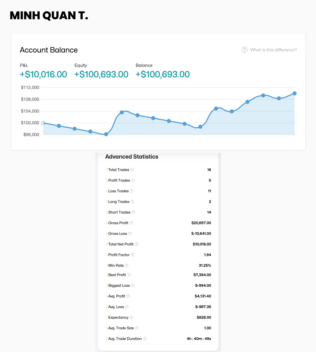Click the Equity value +$100,693.00

101,74
